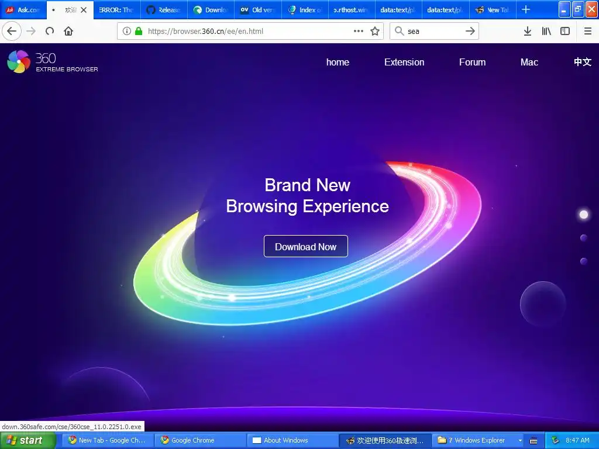Open the Mac version link
This screenshot has width=599, height=449.
tap(529, 62)
